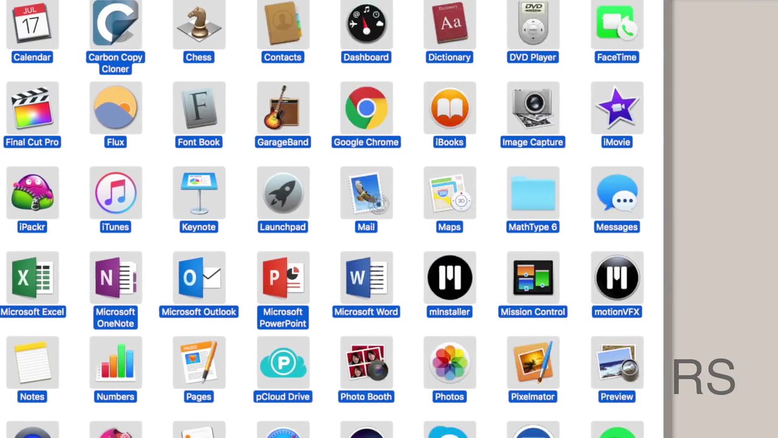Select the "DVD Player" text label
Image resolution: width=778 pixels, height=438 pixels.
[x=532, y=57]
